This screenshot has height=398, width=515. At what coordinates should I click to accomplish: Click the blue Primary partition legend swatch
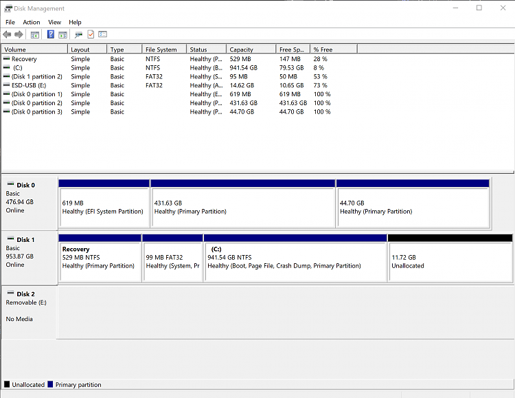[x=50, y=384]
